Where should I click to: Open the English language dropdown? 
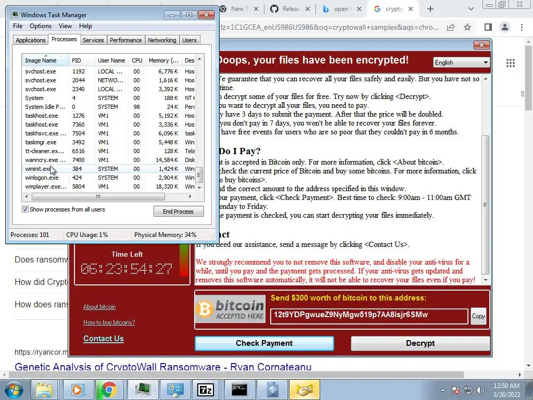(x=462, y=63)
